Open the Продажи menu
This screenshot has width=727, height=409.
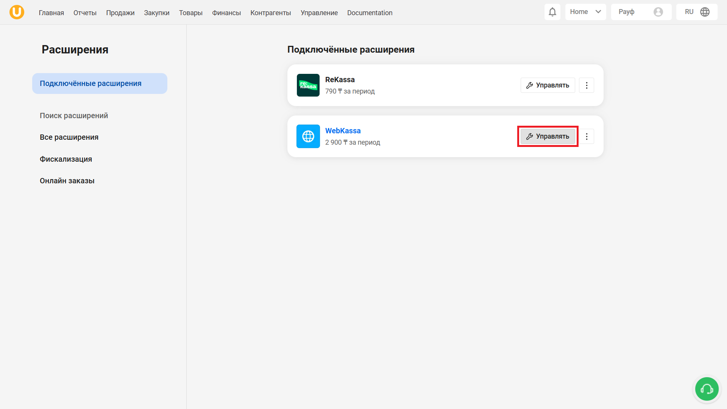(x=120, y=13)
